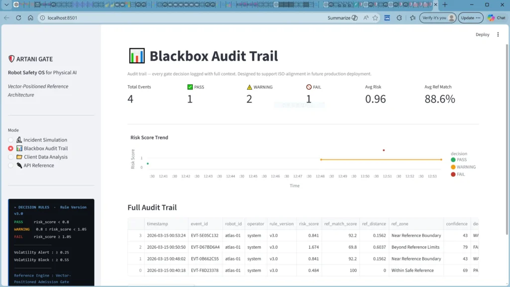
Task: Select the API Reference mode
Action: pyautogui.click(x=11, y=165)
